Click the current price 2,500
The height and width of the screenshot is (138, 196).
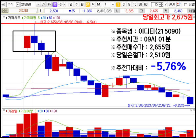tap(54, 11)
